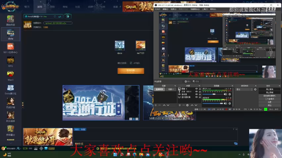Viewport: 282px width, 158px height.
Task: Open source properties gear in OBS Sources toolbar
Action: coord(188,105)
